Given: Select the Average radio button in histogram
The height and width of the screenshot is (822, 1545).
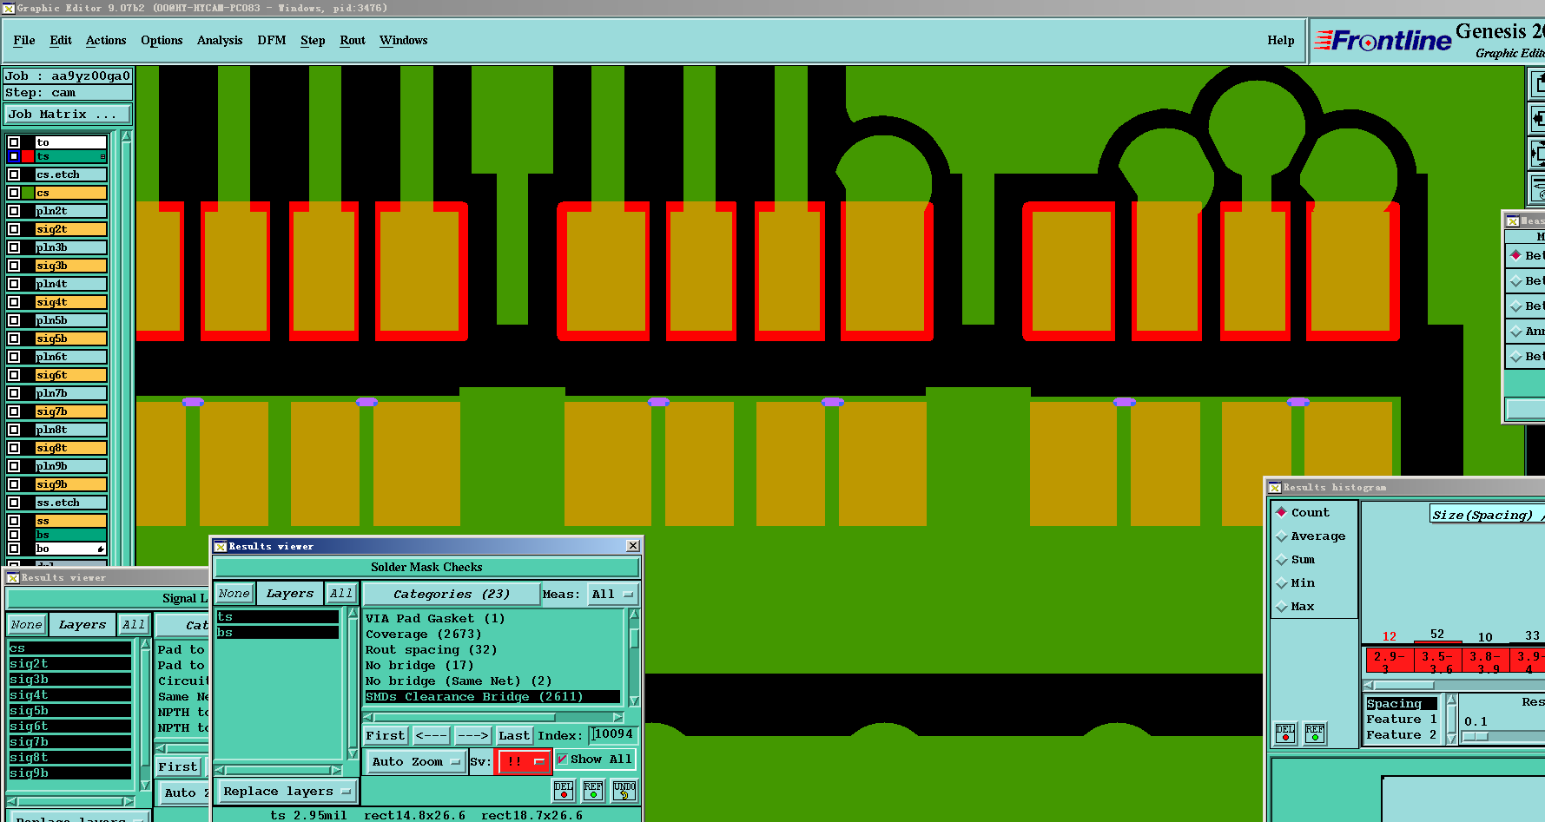Looking at the screenshot, I should click(1281, 536).
